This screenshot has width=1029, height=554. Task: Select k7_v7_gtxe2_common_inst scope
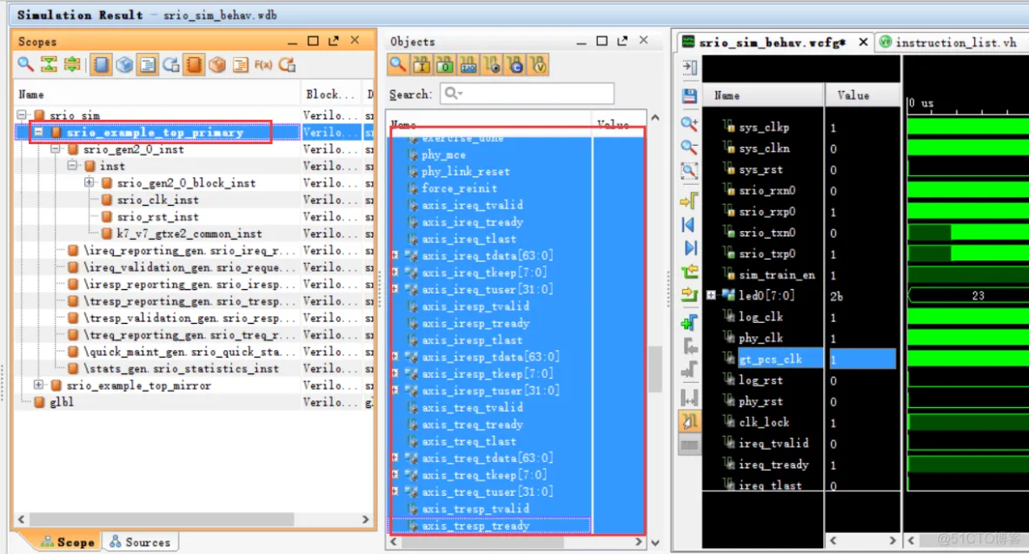(189, 234)
